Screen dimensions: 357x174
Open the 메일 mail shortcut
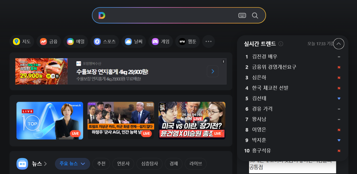click(x=76, y=42)
